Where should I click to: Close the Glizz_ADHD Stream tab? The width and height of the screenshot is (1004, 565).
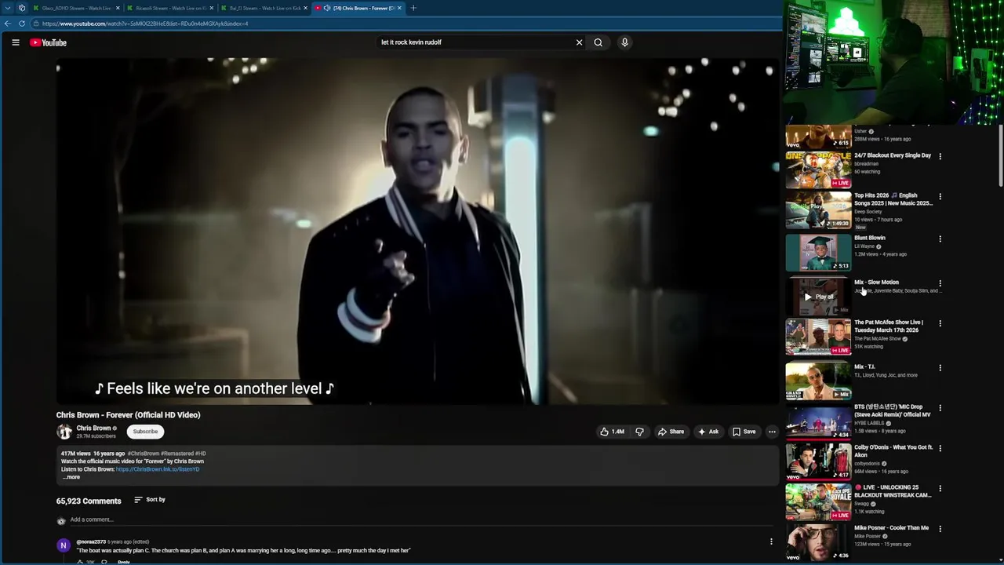(118, 8)
